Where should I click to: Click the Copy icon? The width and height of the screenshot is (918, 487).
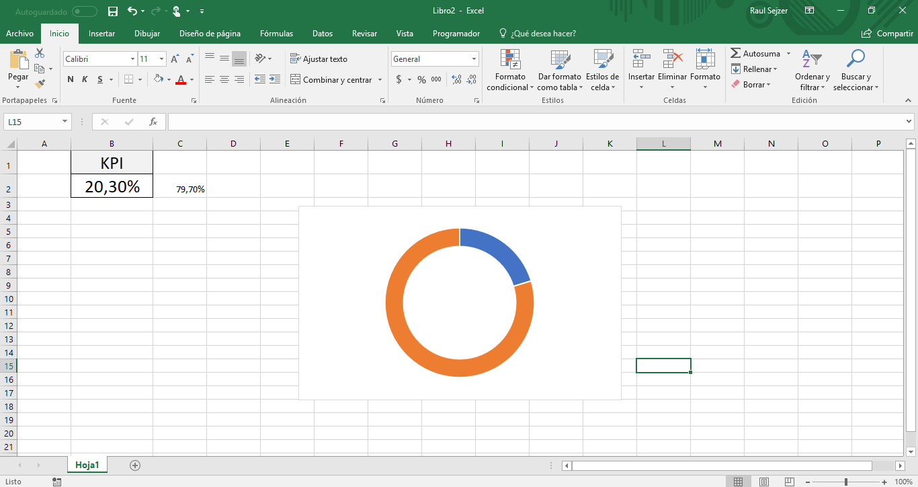click(39, 69)
